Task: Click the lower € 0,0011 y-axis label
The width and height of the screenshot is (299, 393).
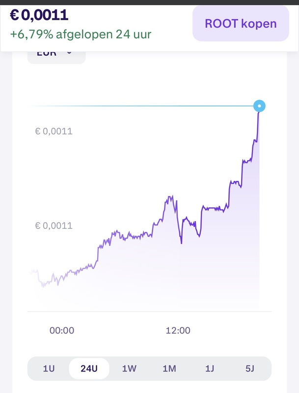Action: (54, 226)
